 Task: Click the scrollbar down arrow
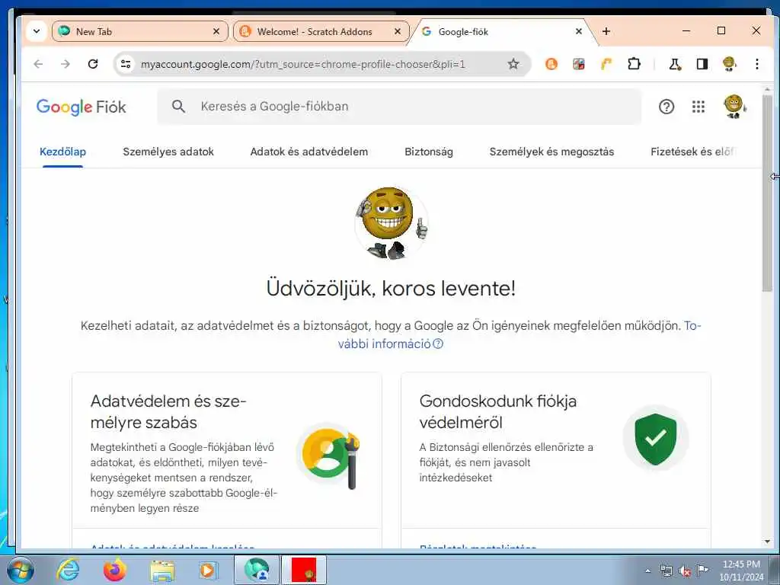(766, 542)
